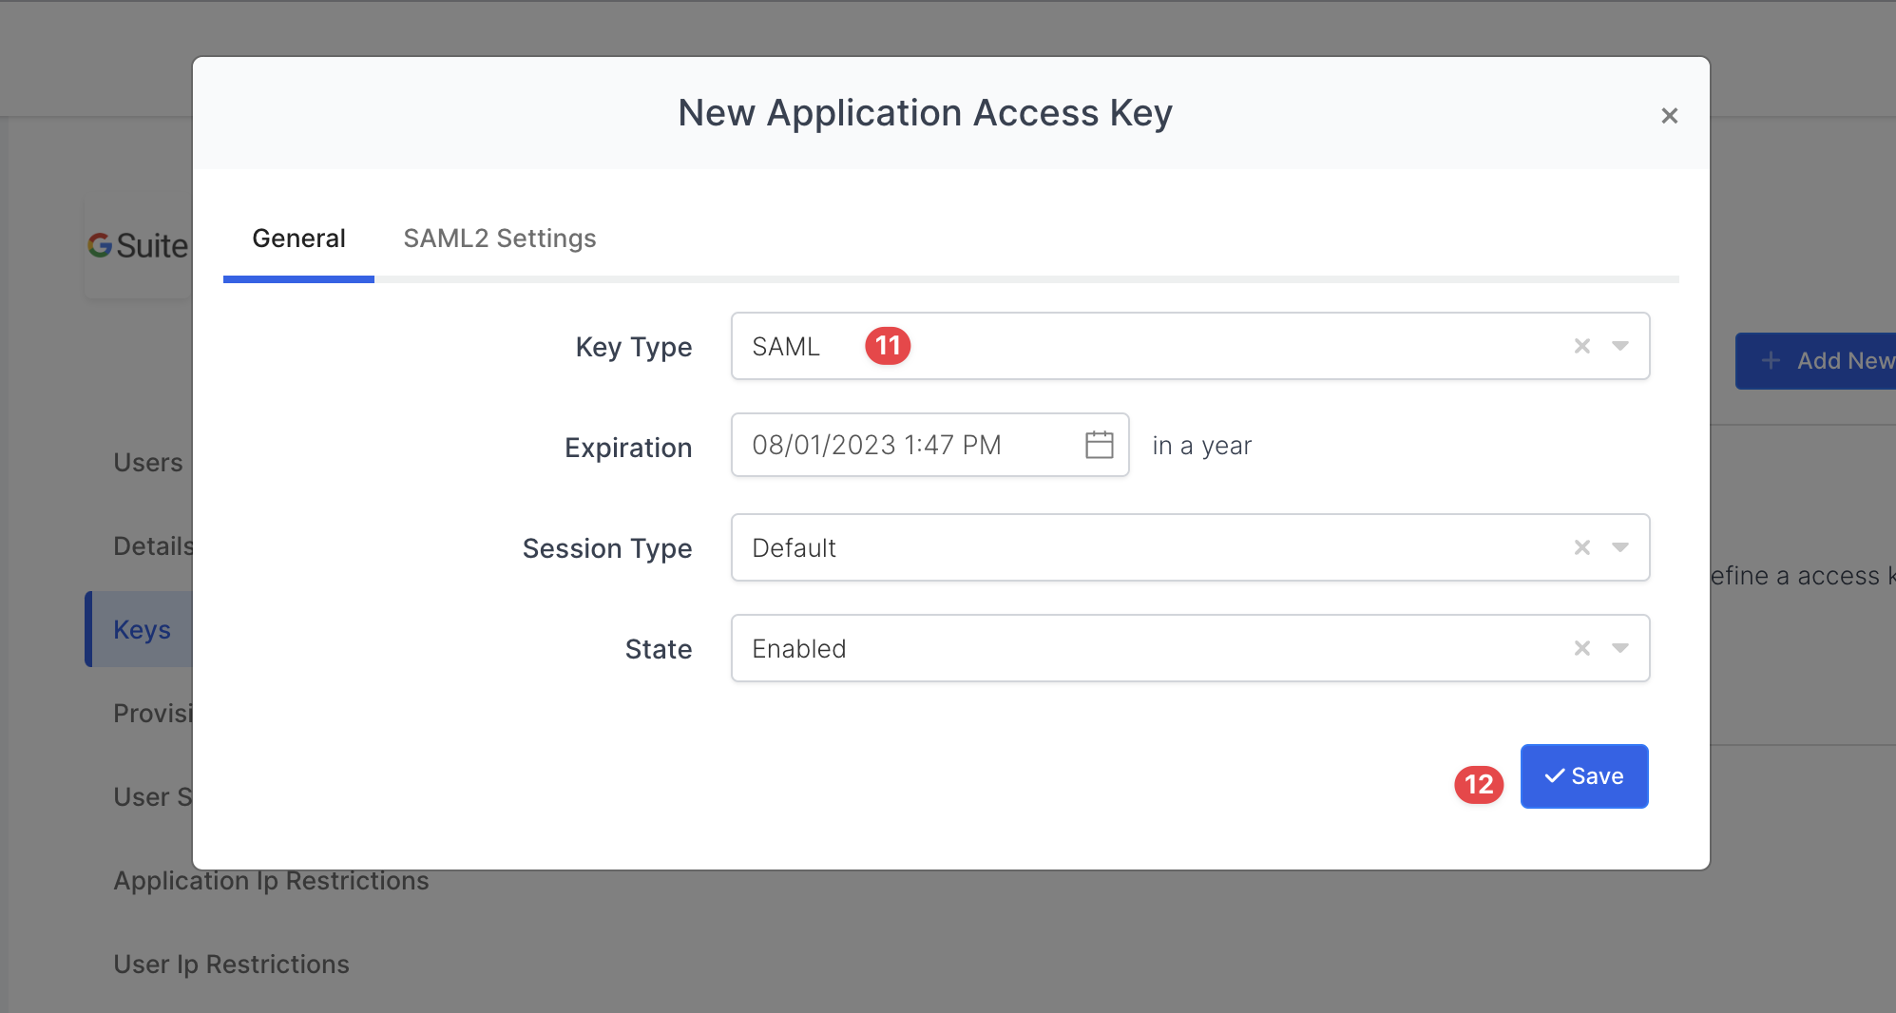
Task: Expand the Key Type dropdown arrow
Action: pos(1620,346)
